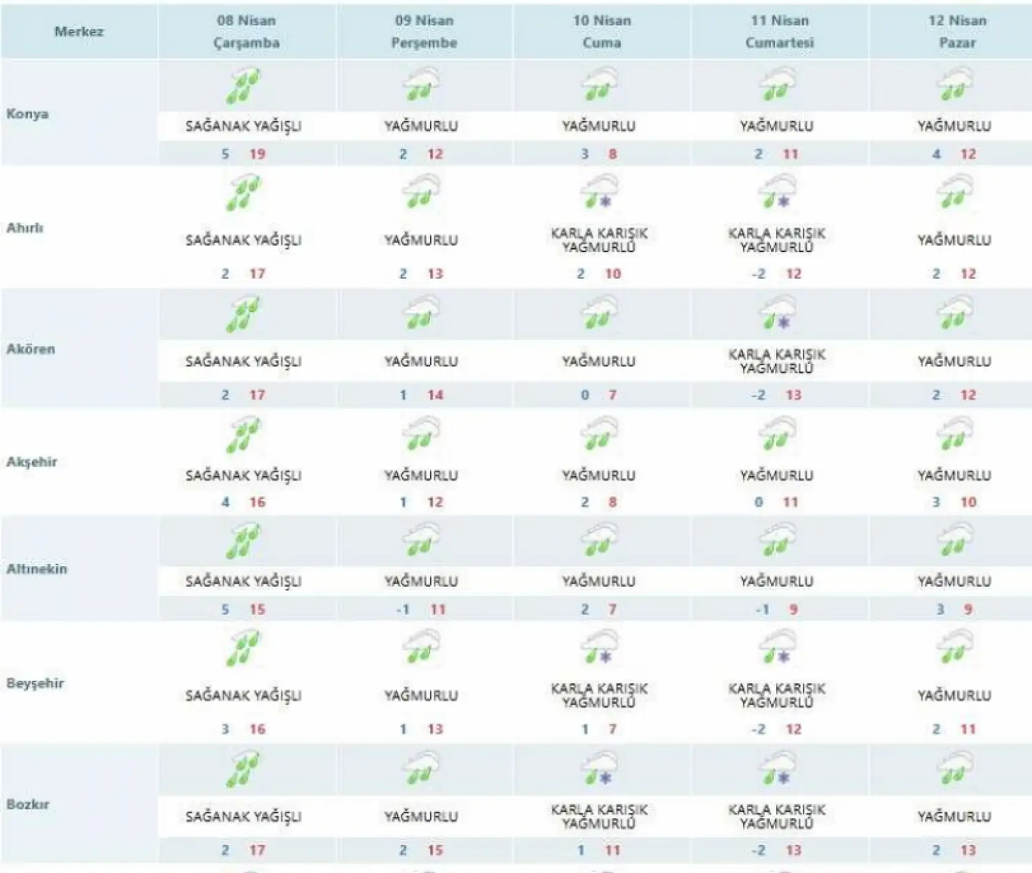1032x873 pixels.
Task: Click Konya's rain icon for 12 Nisan Pazar
Action: [955, 85]
